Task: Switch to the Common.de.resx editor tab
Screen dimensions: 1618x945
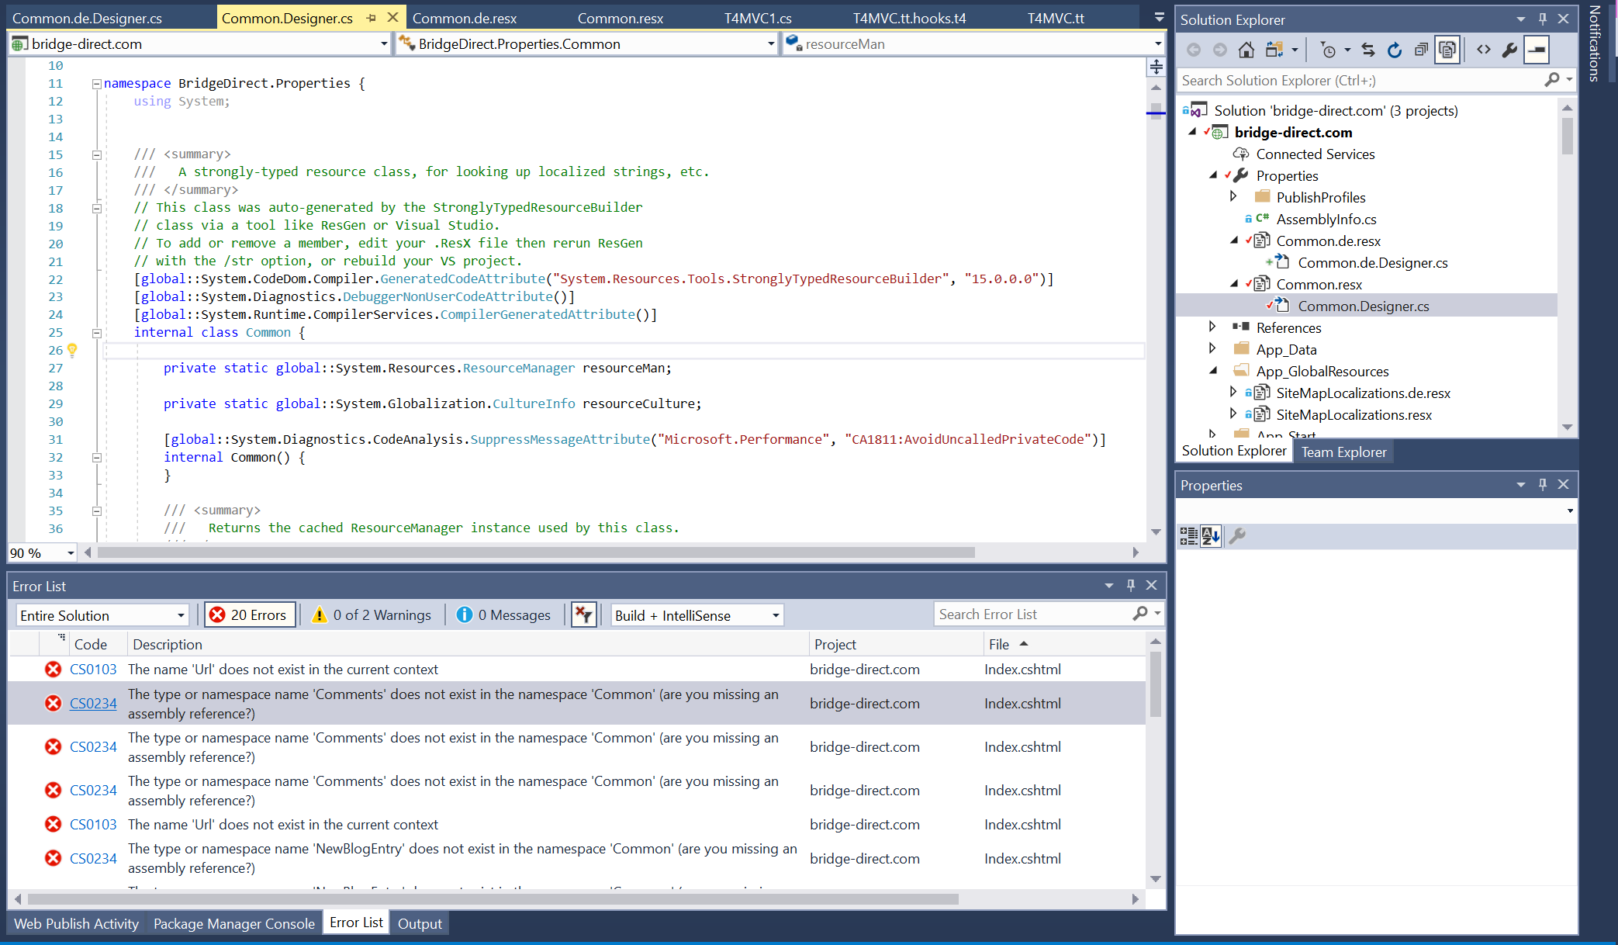Action: (464, 18)
